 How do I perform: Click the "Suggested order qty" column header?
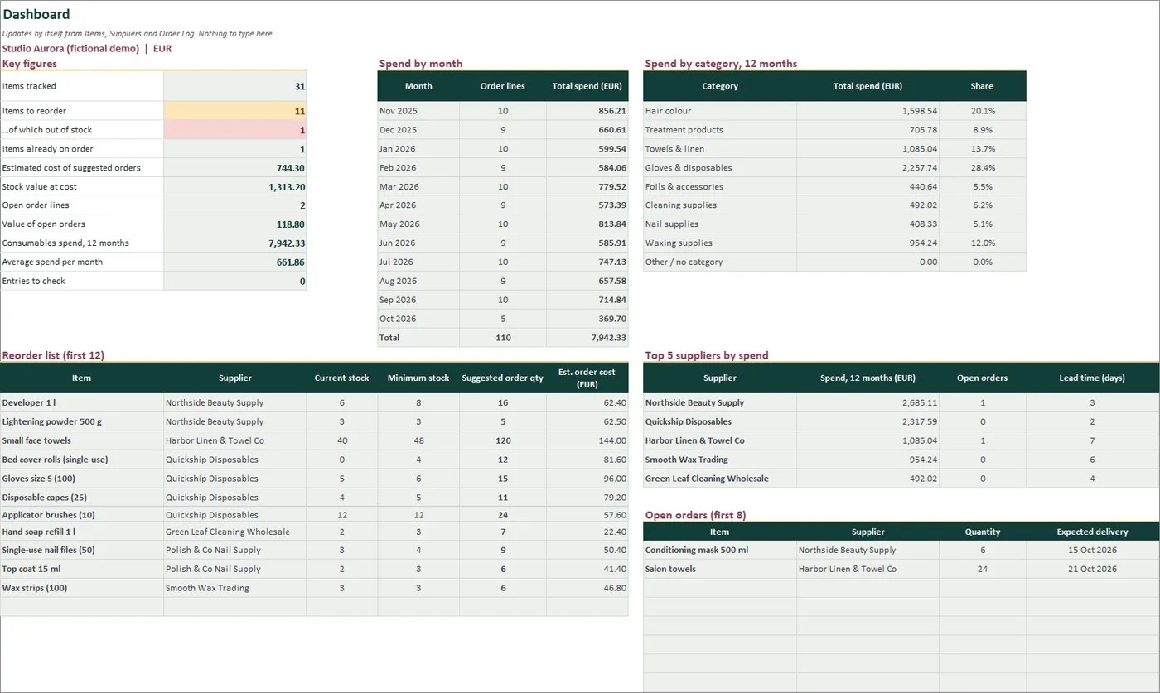click(x=503, y=378)
